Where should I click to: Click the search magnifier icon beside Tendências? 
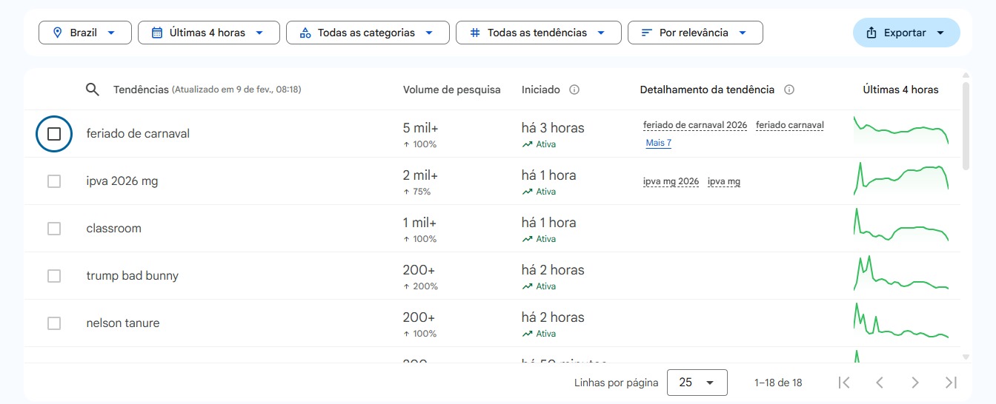point(93,90)
